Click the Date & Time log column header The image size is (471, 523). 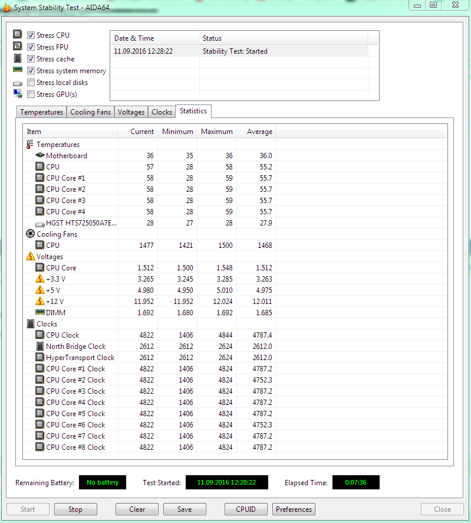pyautogui.click(x=155, y=38)
